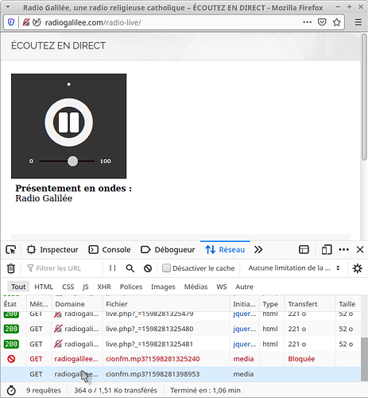
Task: Sort by Type column header
Action: 272,304
